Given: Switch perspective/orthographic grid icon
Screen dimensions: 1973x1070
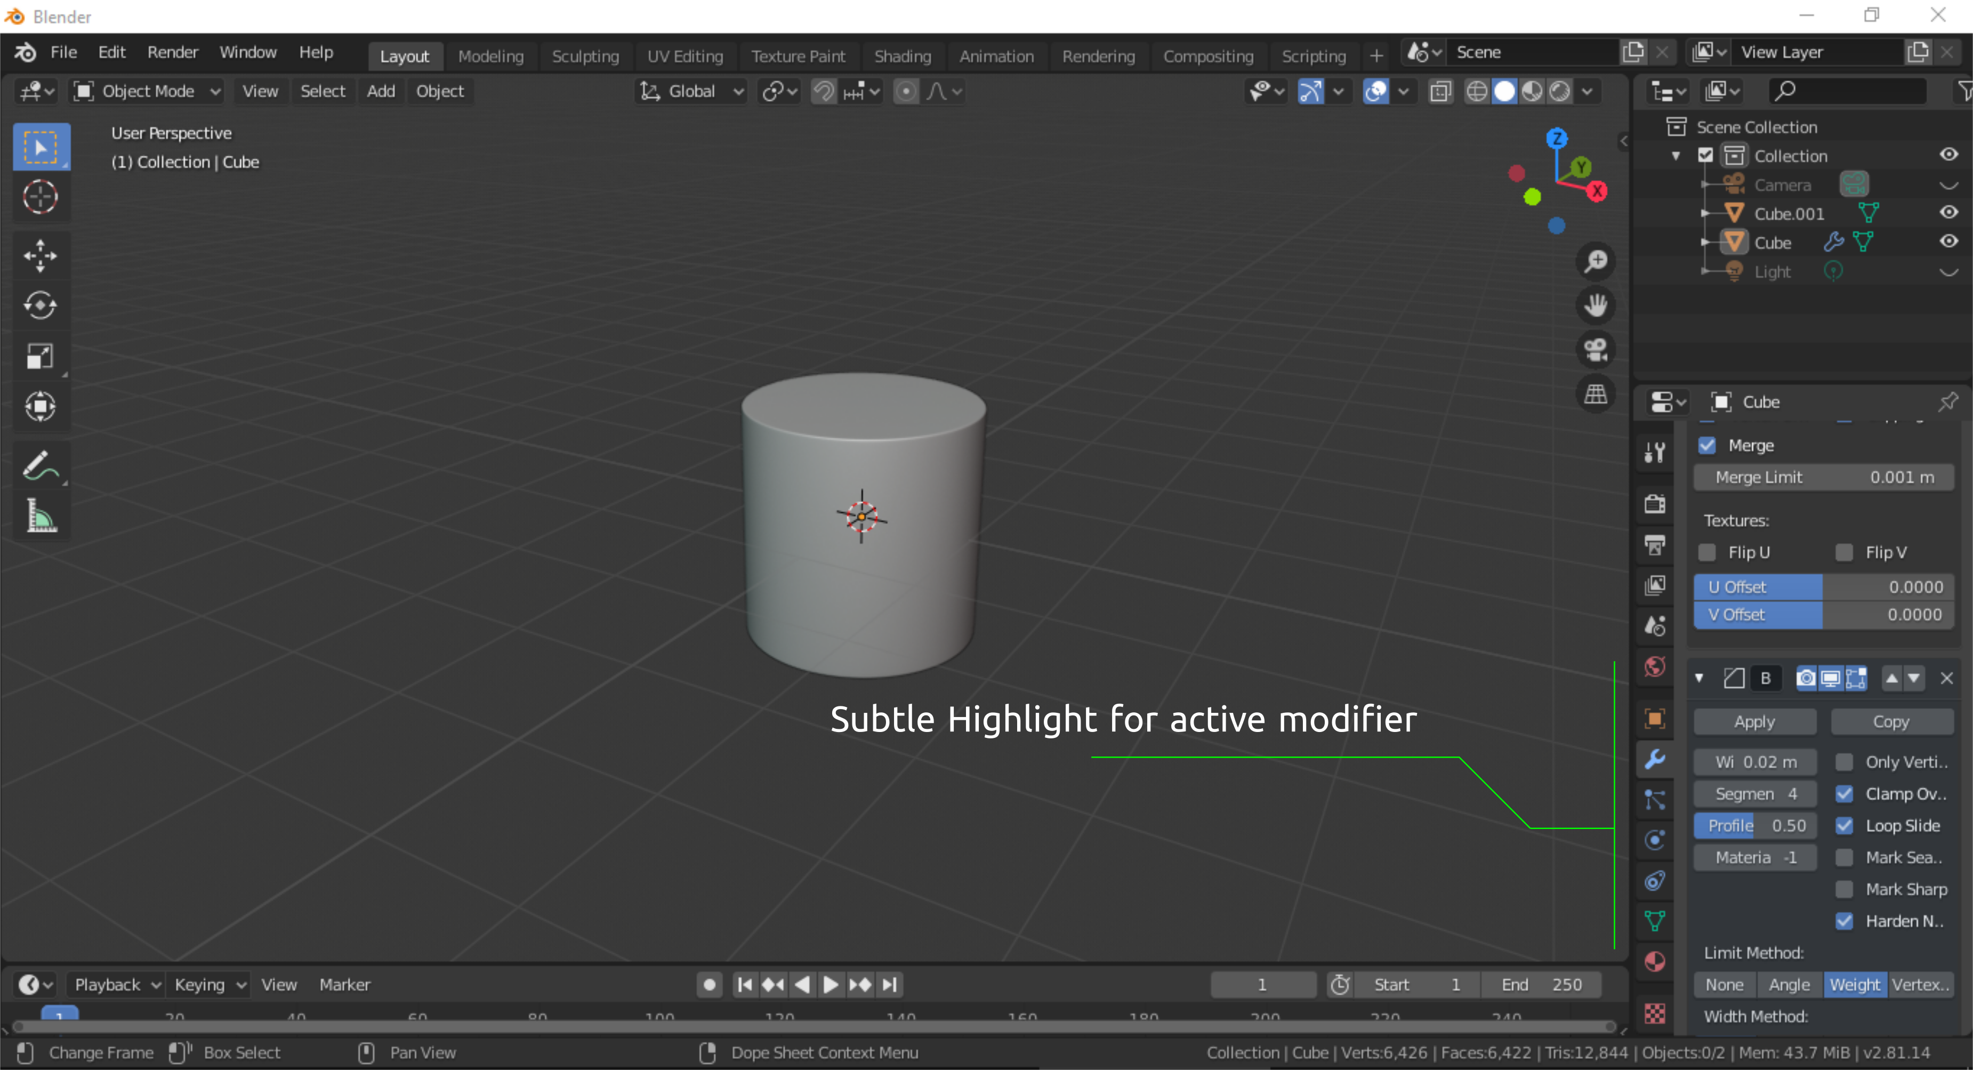Looking at the screenshot, I should pos(1596,393).
